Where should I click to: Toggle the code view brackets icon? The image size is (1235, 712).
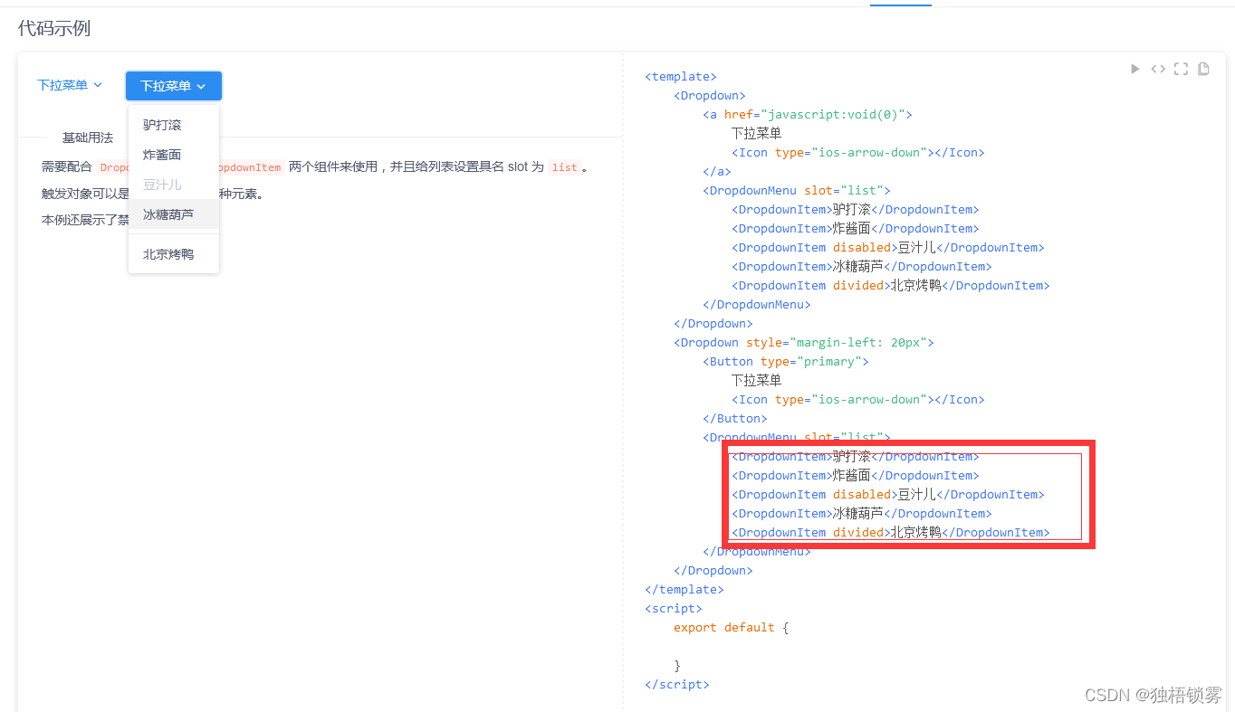click(1158, 69)
